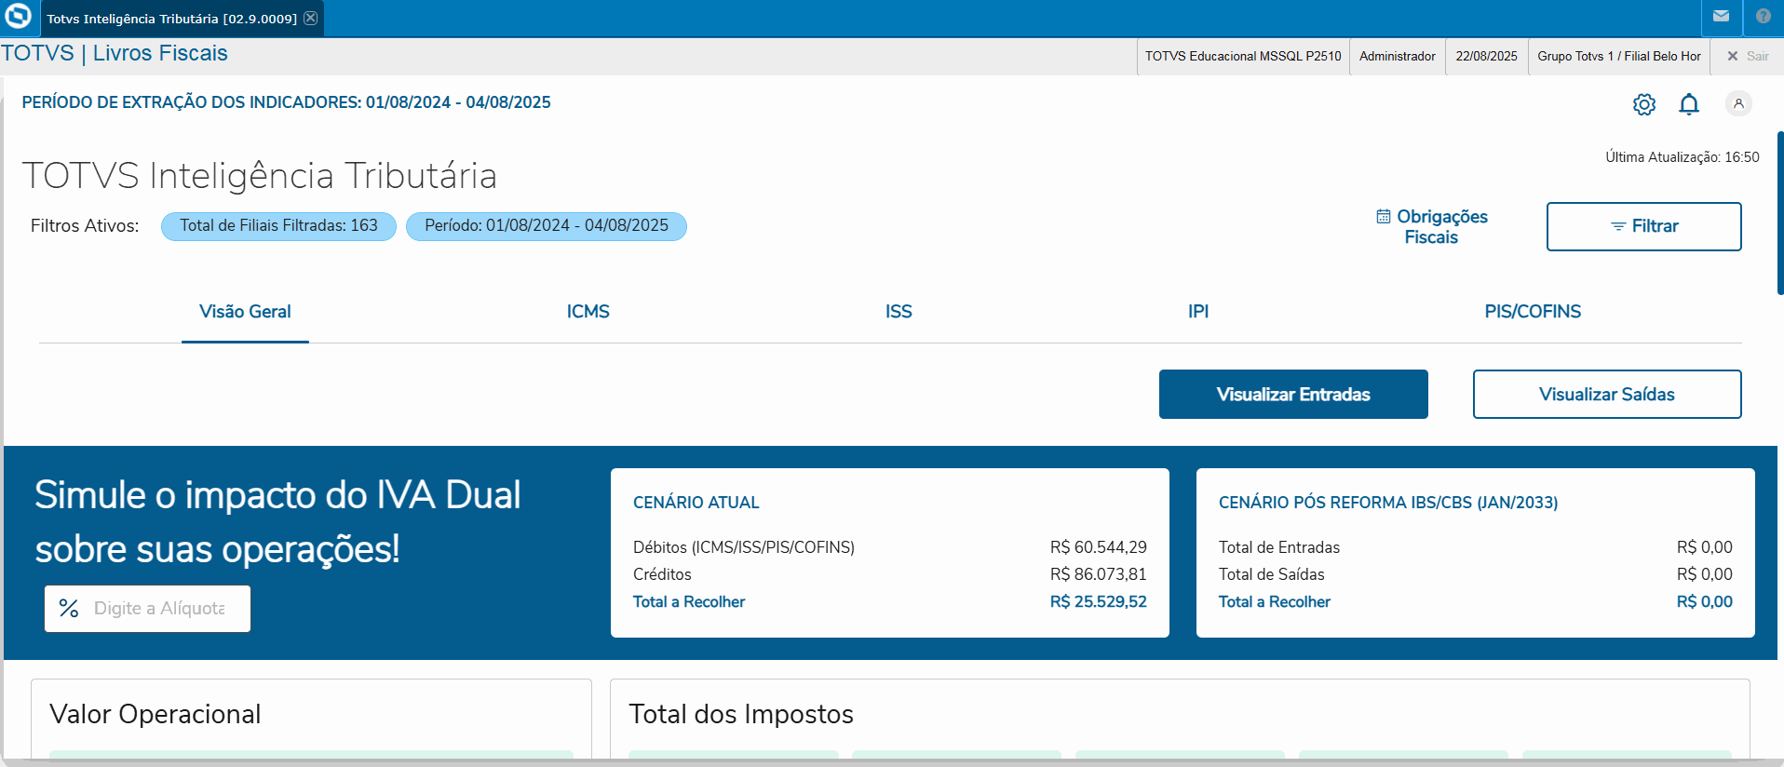
Task: Click the 'R$ 60.544,29' débitos value
Action: tap(1099, 547)
